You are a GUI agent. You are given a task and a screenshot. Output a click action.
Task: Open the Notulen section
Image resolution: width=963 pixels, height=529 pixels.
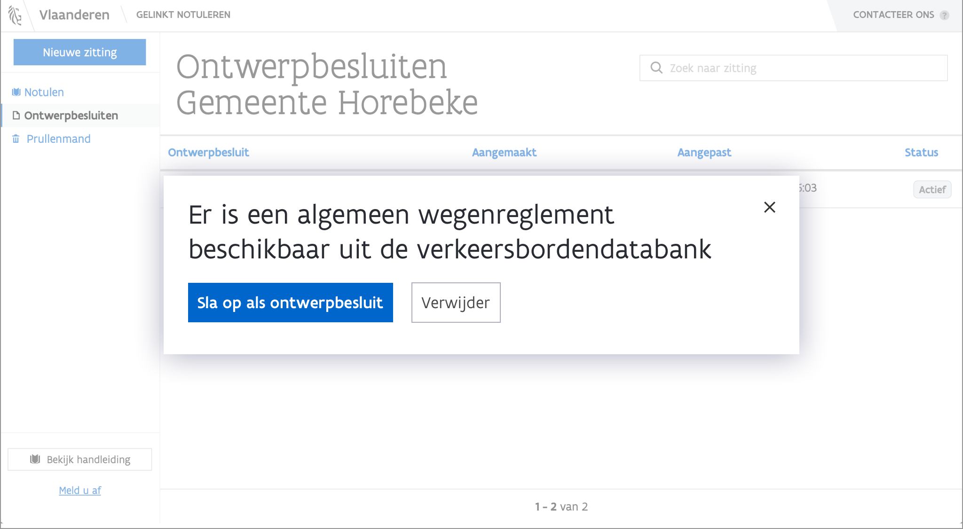pos(44,92)
